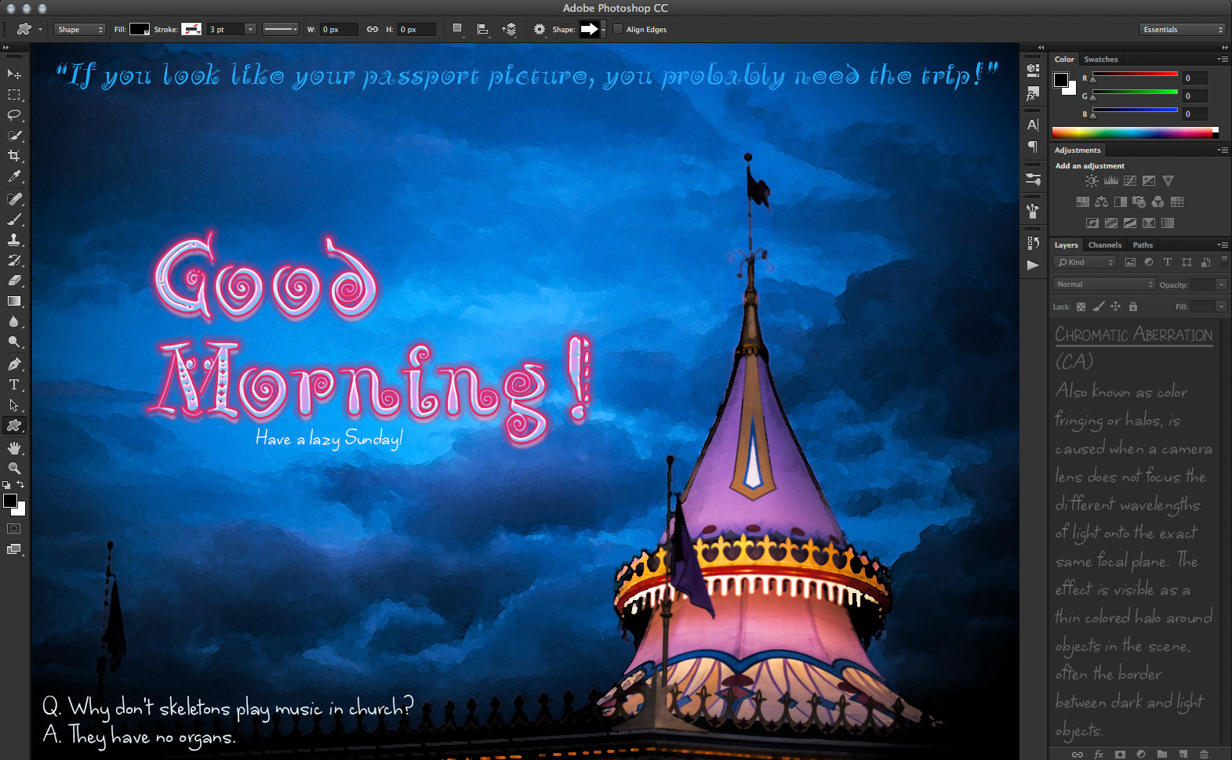Switch to the Swatches tab
The width and height of the screenshot is (1232, 760).
(1101, 60)
